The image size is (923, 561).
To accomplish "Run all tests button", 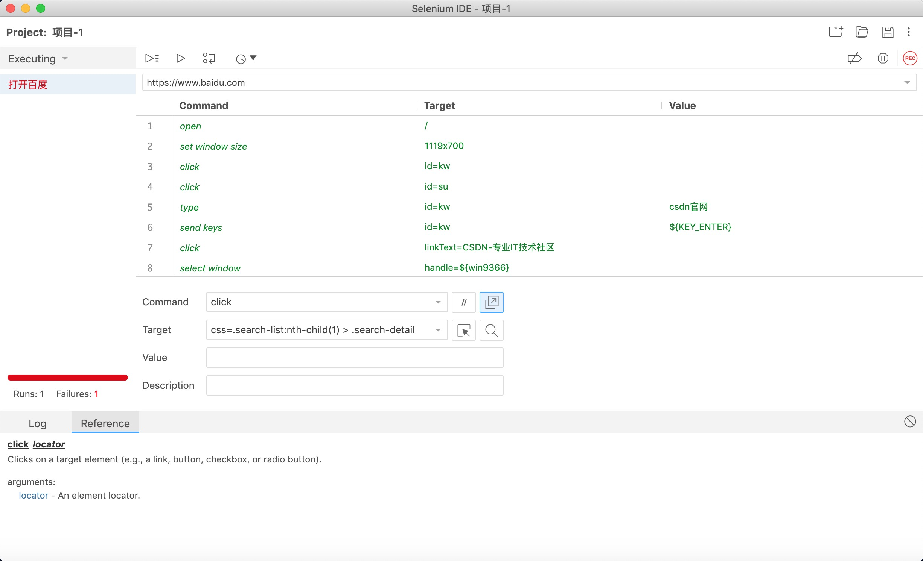I will (152, 58).
